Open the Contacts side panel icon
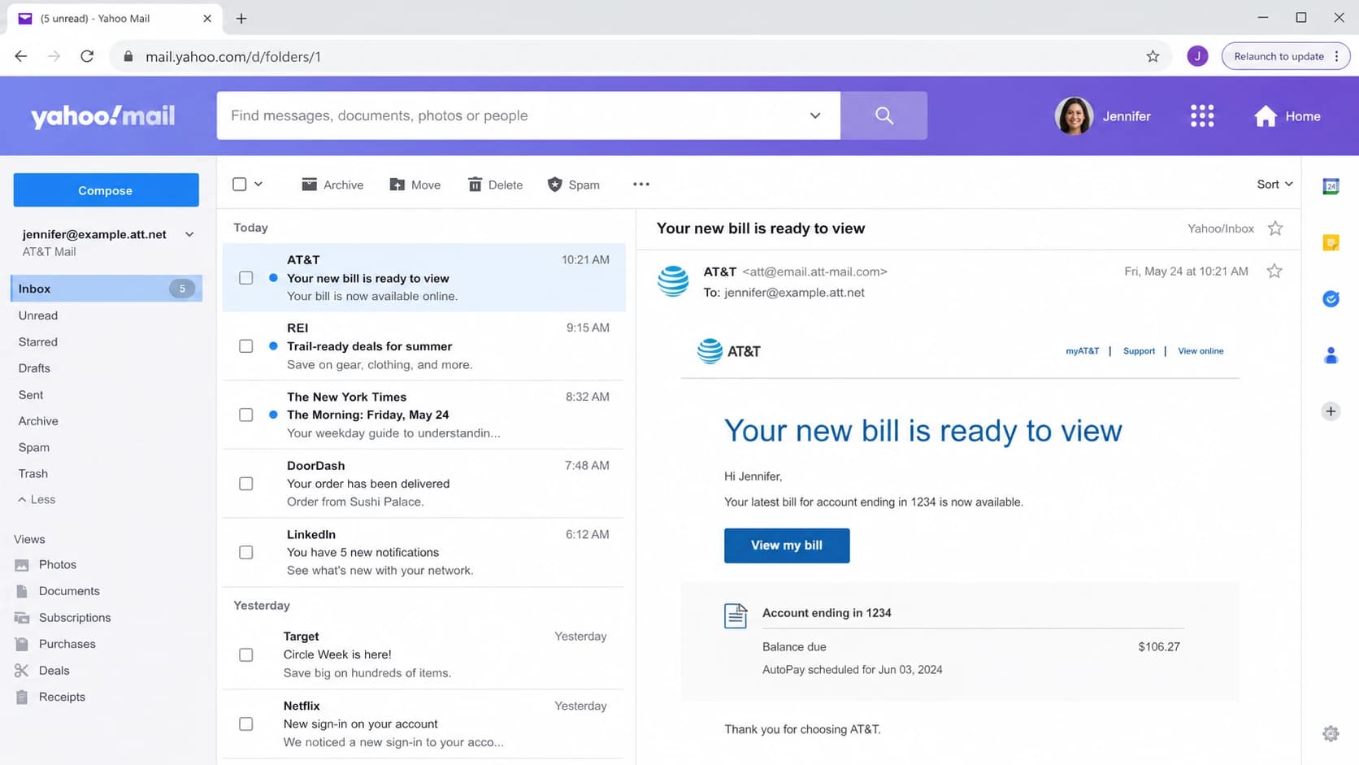The height and width of the screenshot is (765, 1359). [x=1331, y=355]
